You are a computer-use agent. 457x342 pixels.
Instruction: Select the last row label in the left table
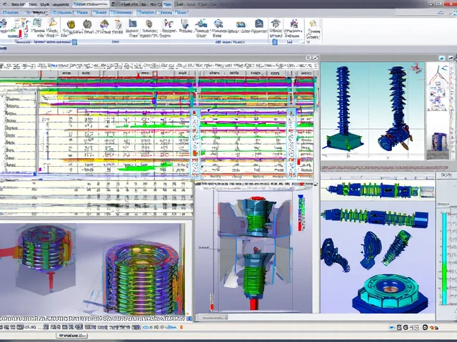pos(12,163)
